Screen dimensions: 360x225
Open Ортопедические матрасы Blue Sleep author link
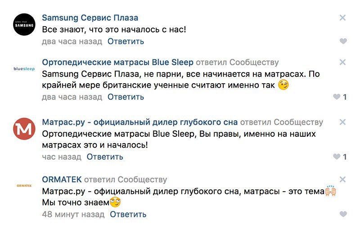(x=117, y=62)
